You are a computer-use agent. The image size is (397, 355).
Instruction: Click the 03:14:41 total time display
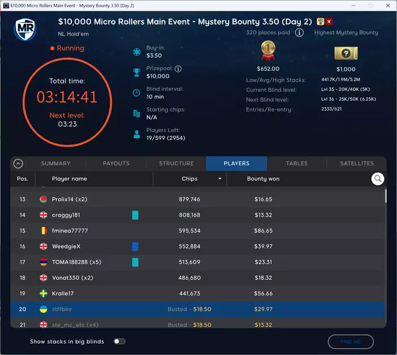coord(67,97)
